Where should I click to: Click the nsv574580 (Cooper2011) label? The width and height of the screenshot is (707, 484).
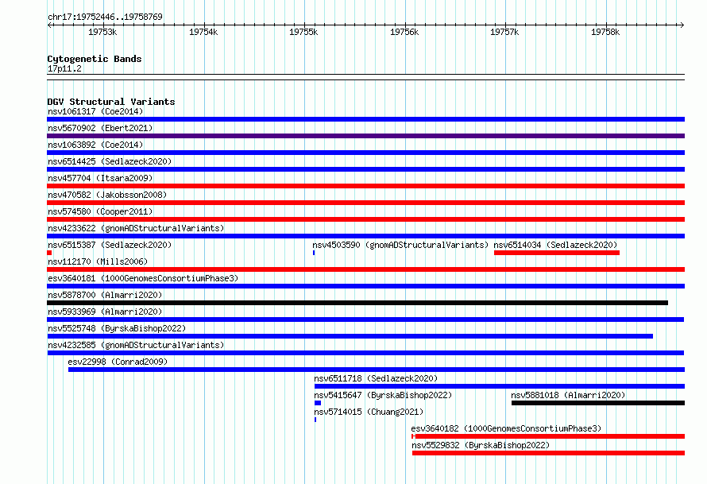click(x=100, y=211)
